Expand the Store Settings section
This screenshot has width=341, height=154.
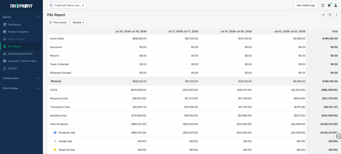click(x=38, y=88)
